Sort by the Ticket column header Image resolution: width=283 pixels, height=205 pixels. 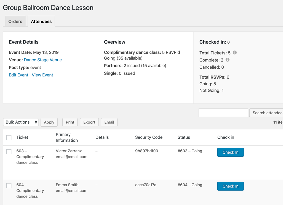pos(22,137)
